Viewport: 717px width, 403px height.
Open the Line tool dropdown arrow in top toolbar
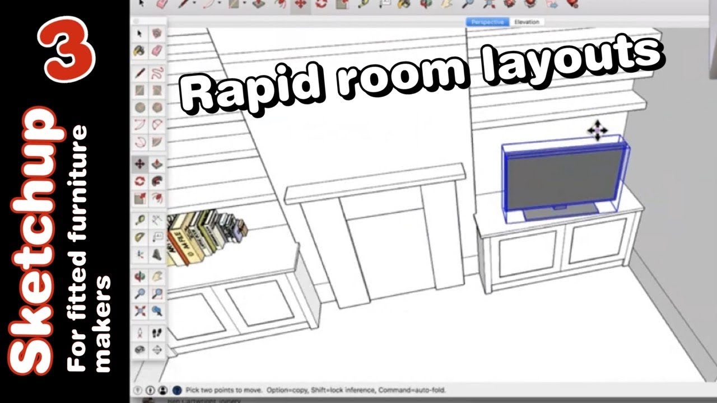(194, 3)
